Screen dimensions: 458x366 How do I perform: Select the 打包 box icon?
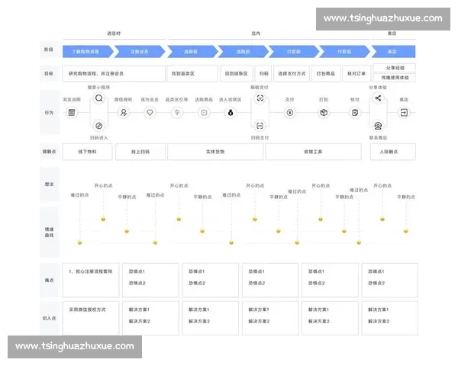[x=324, y=112]
